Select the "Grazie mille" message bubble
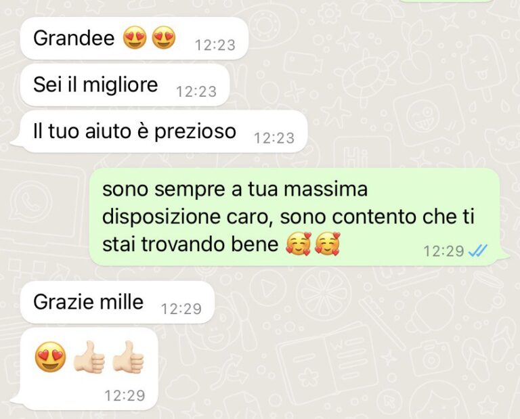The width and height of the screenshot is (520, 419). (117, 303)
